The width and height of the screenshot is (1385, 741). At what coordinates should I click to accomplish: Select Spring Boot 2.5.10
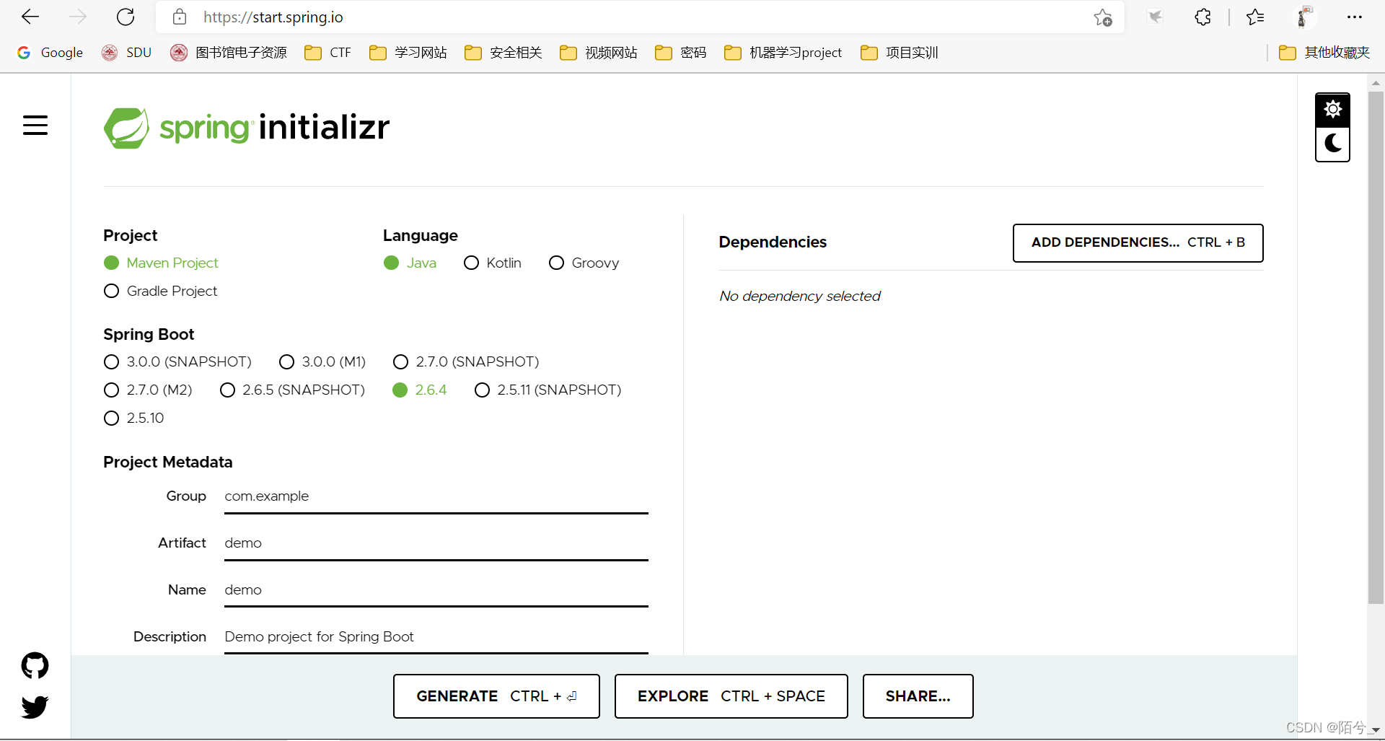134,418
